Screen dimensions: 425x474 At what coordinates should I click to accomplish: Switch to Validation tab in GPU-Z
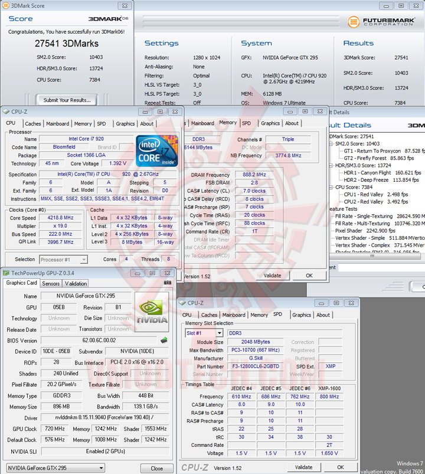click(76, 283)
